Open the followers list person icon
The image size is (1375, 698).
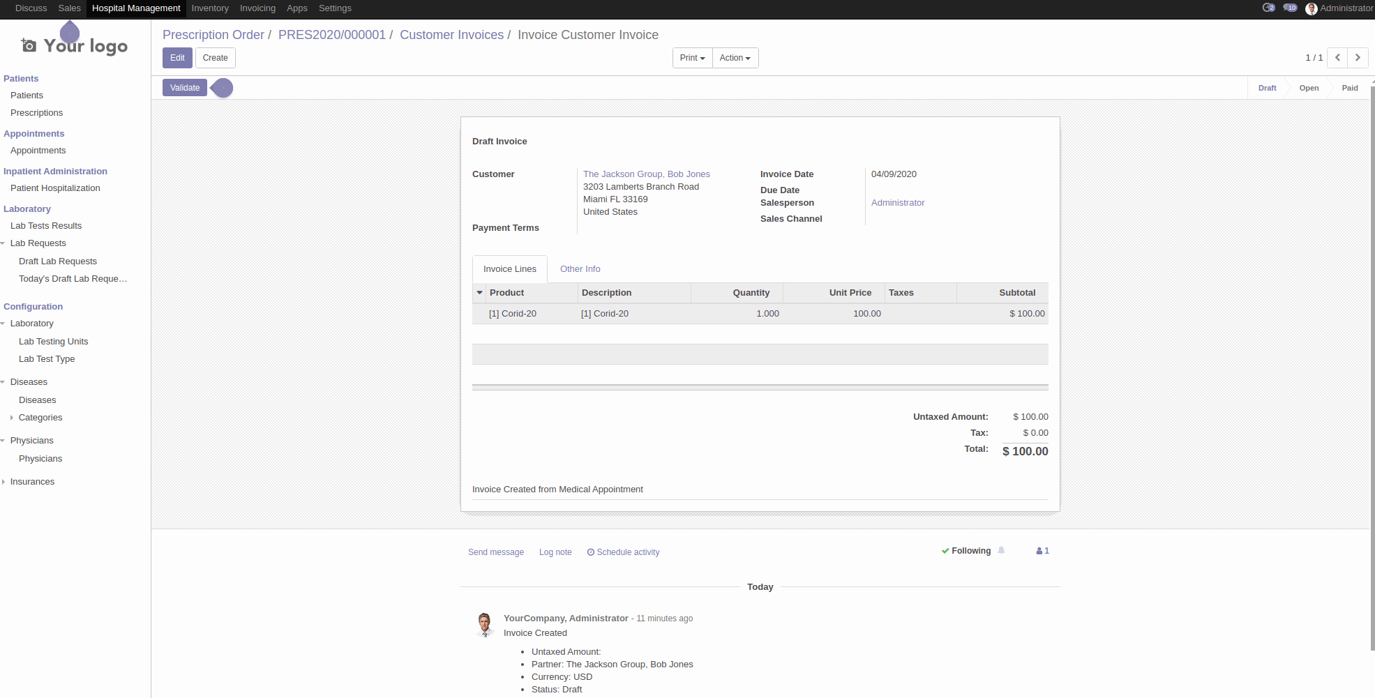point(1042,551)
